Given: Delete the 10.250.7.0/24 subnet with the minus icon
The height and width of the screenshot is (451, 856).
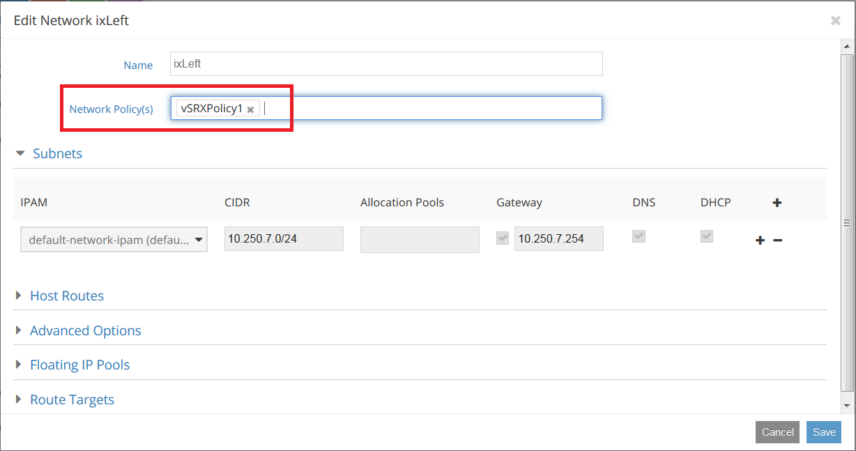Looking at the screenshot, I should click(x=778, y=240).
